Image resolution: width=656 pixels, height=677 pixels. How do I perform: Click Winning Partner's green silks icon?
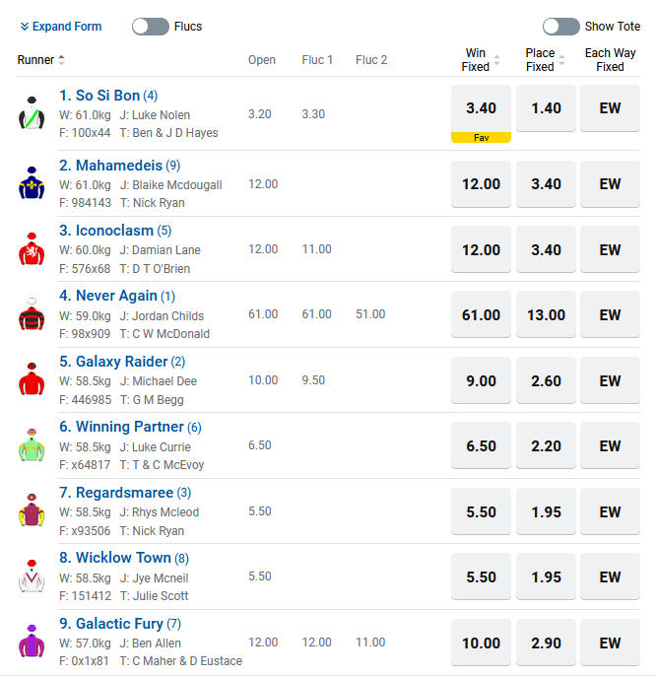(33, 445)
